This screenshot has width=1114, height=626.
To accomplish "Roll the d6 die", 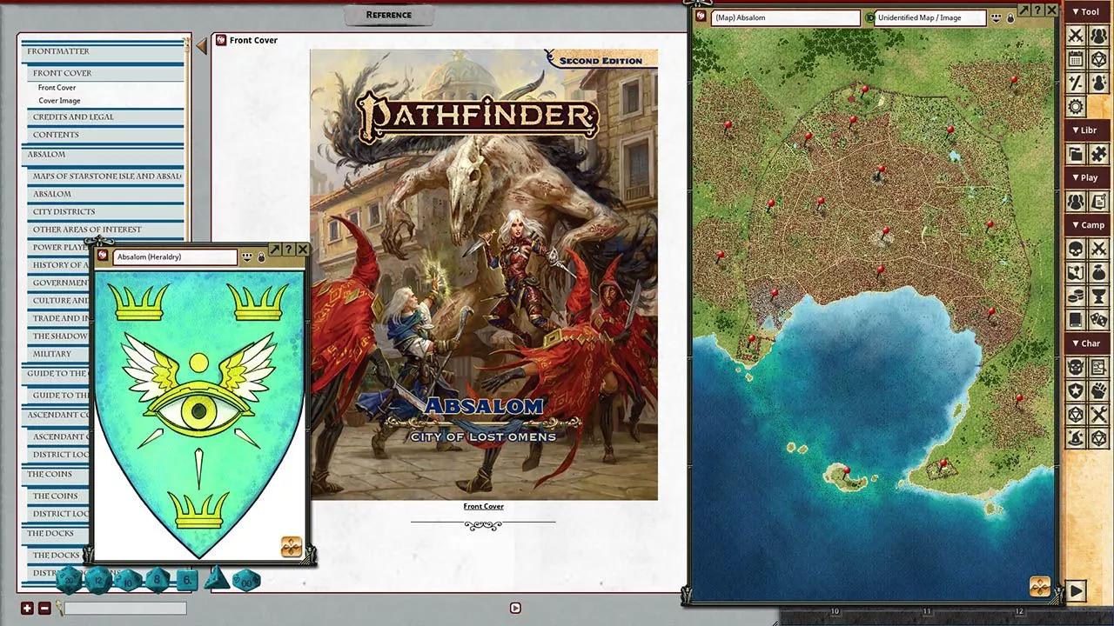I will point(186,579).
